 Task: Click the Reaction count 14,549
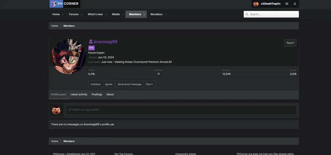click(x=226, y=74)
